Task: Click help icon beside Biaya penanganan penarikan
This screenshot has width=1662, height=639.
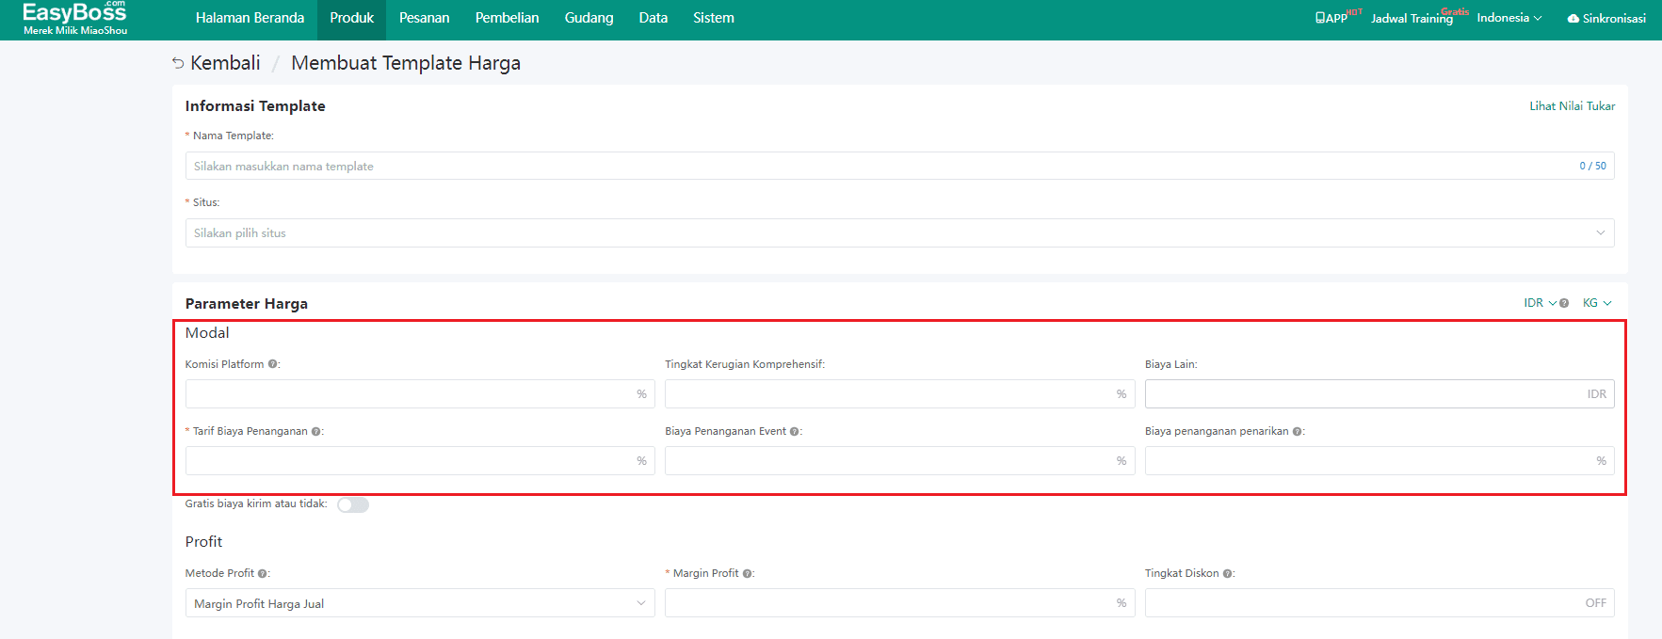Action: click(1298, 432)
